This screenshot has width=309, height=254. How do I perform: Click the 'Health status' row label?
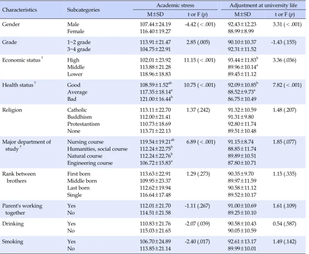point(18,85)
